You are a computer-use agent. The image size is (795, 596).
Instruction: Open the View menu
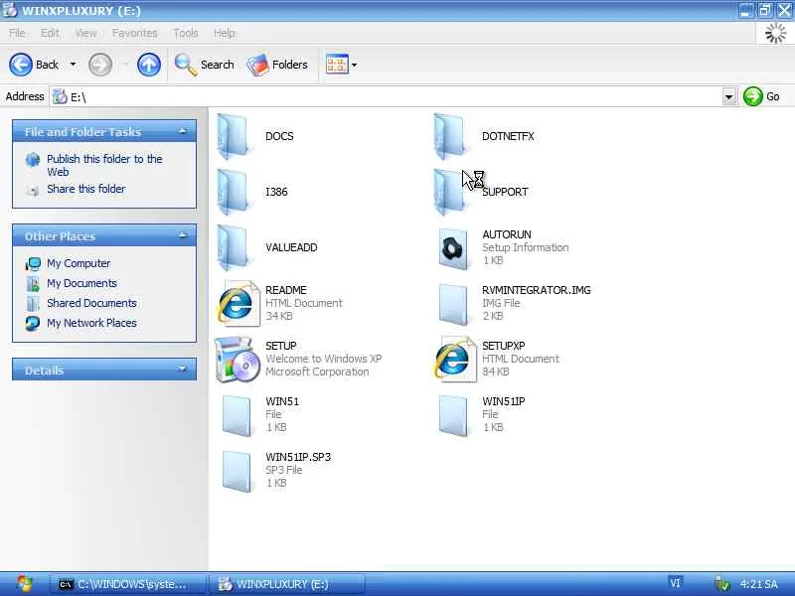pyautogui.click(x=85, y=34)
